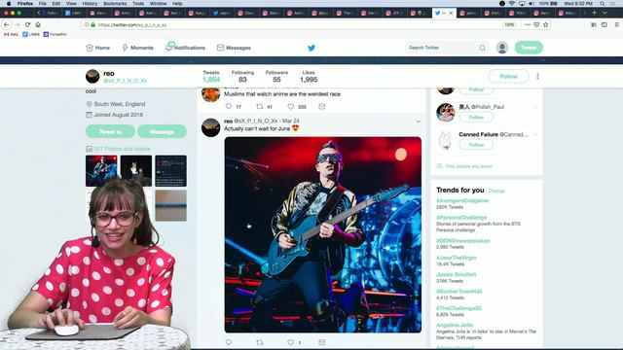Open the guitarist concert photo in the tweet
The image size is (623, 350).
pos(323,235)
